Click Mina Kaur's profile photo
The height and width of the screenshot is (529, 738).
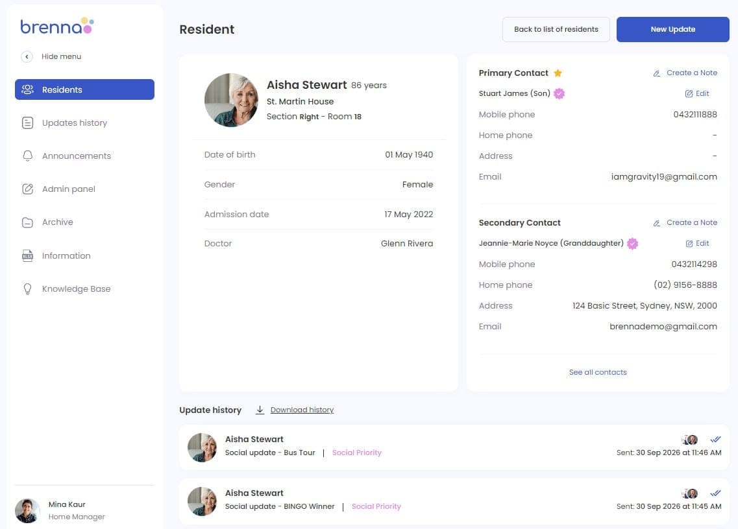point(27,511)
